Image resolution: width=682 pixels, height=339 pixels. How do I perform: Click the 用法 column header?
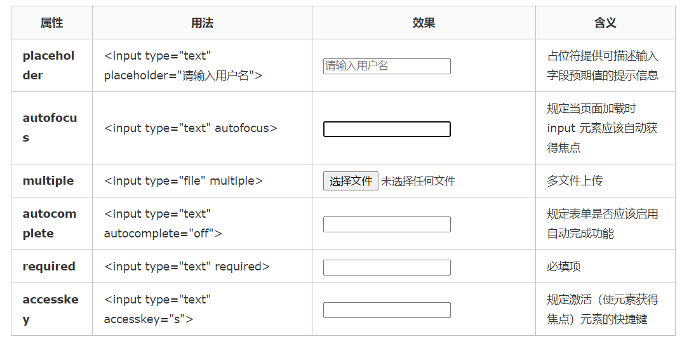202,23
